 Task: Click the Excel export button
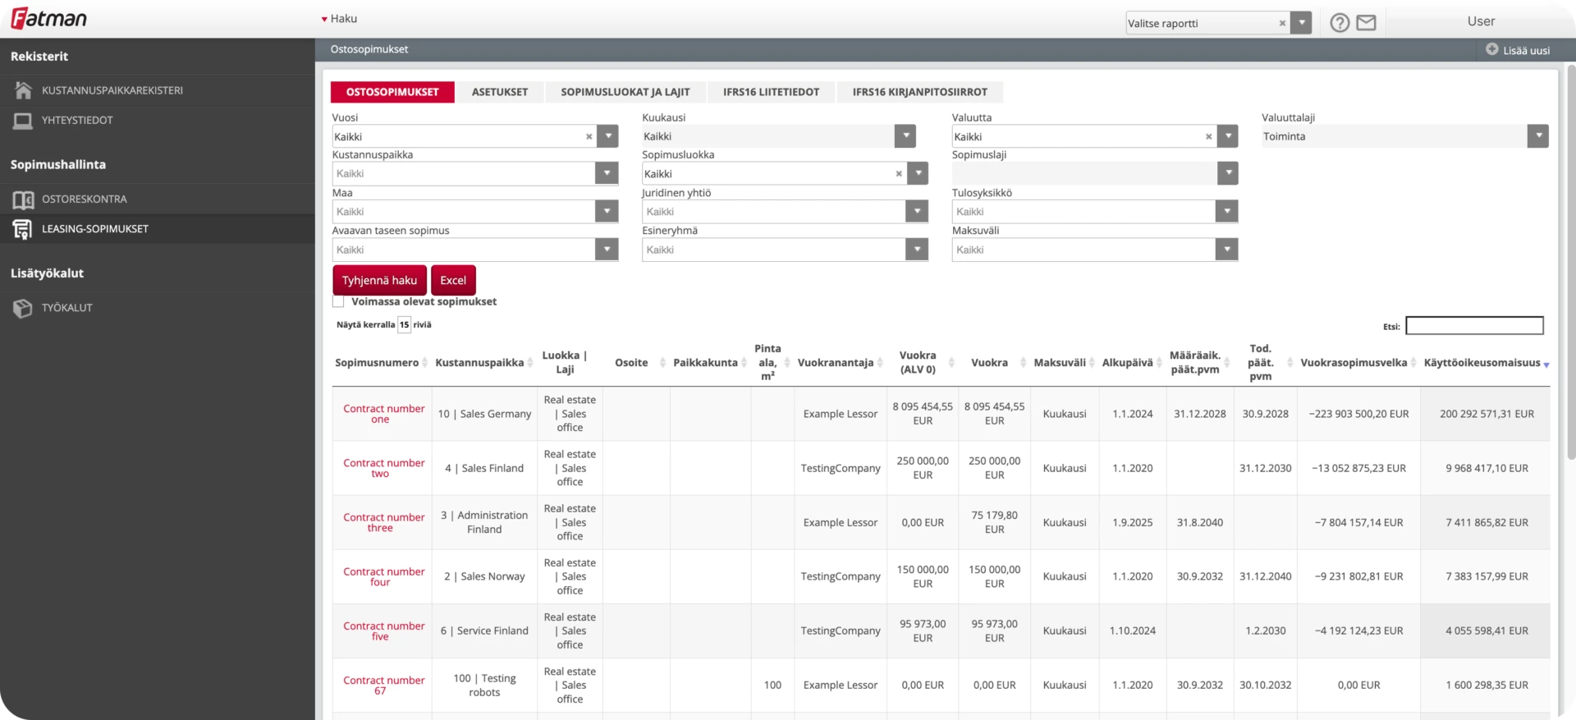(453, 280)
